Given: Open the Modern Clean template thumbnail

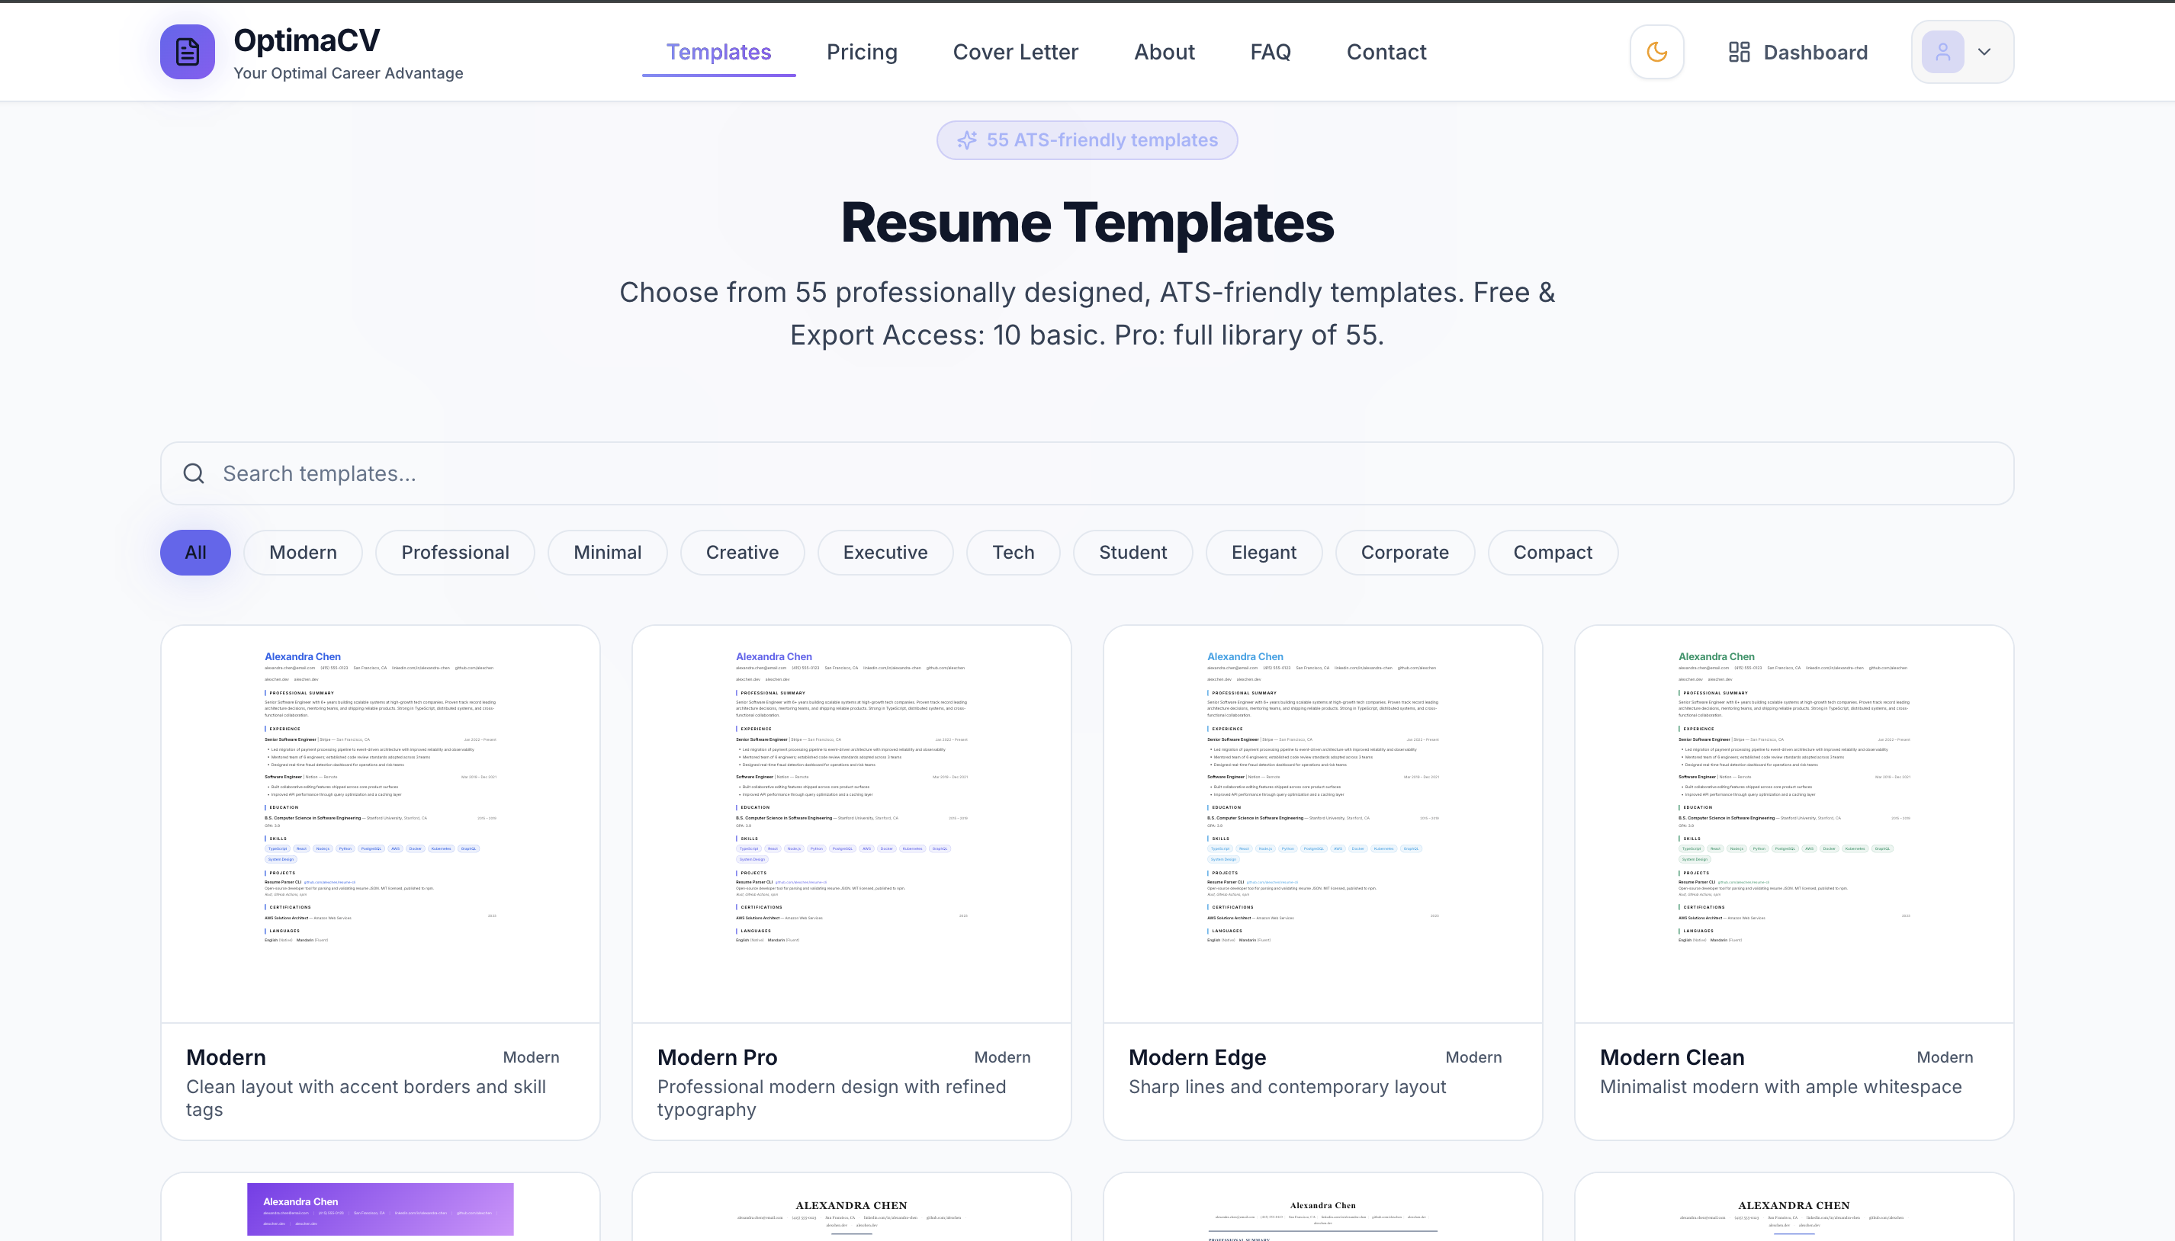Looking at the screenshot, I should 1793,823.
